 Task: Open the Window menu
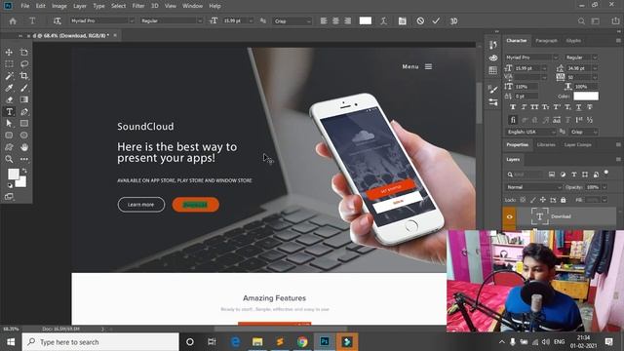coord(192,6)
